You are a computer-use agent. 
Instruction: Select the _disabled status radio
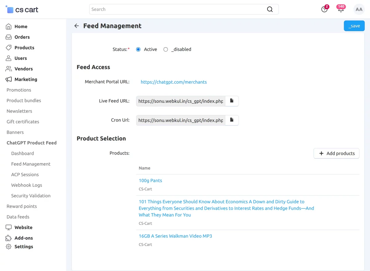(166, 49)
